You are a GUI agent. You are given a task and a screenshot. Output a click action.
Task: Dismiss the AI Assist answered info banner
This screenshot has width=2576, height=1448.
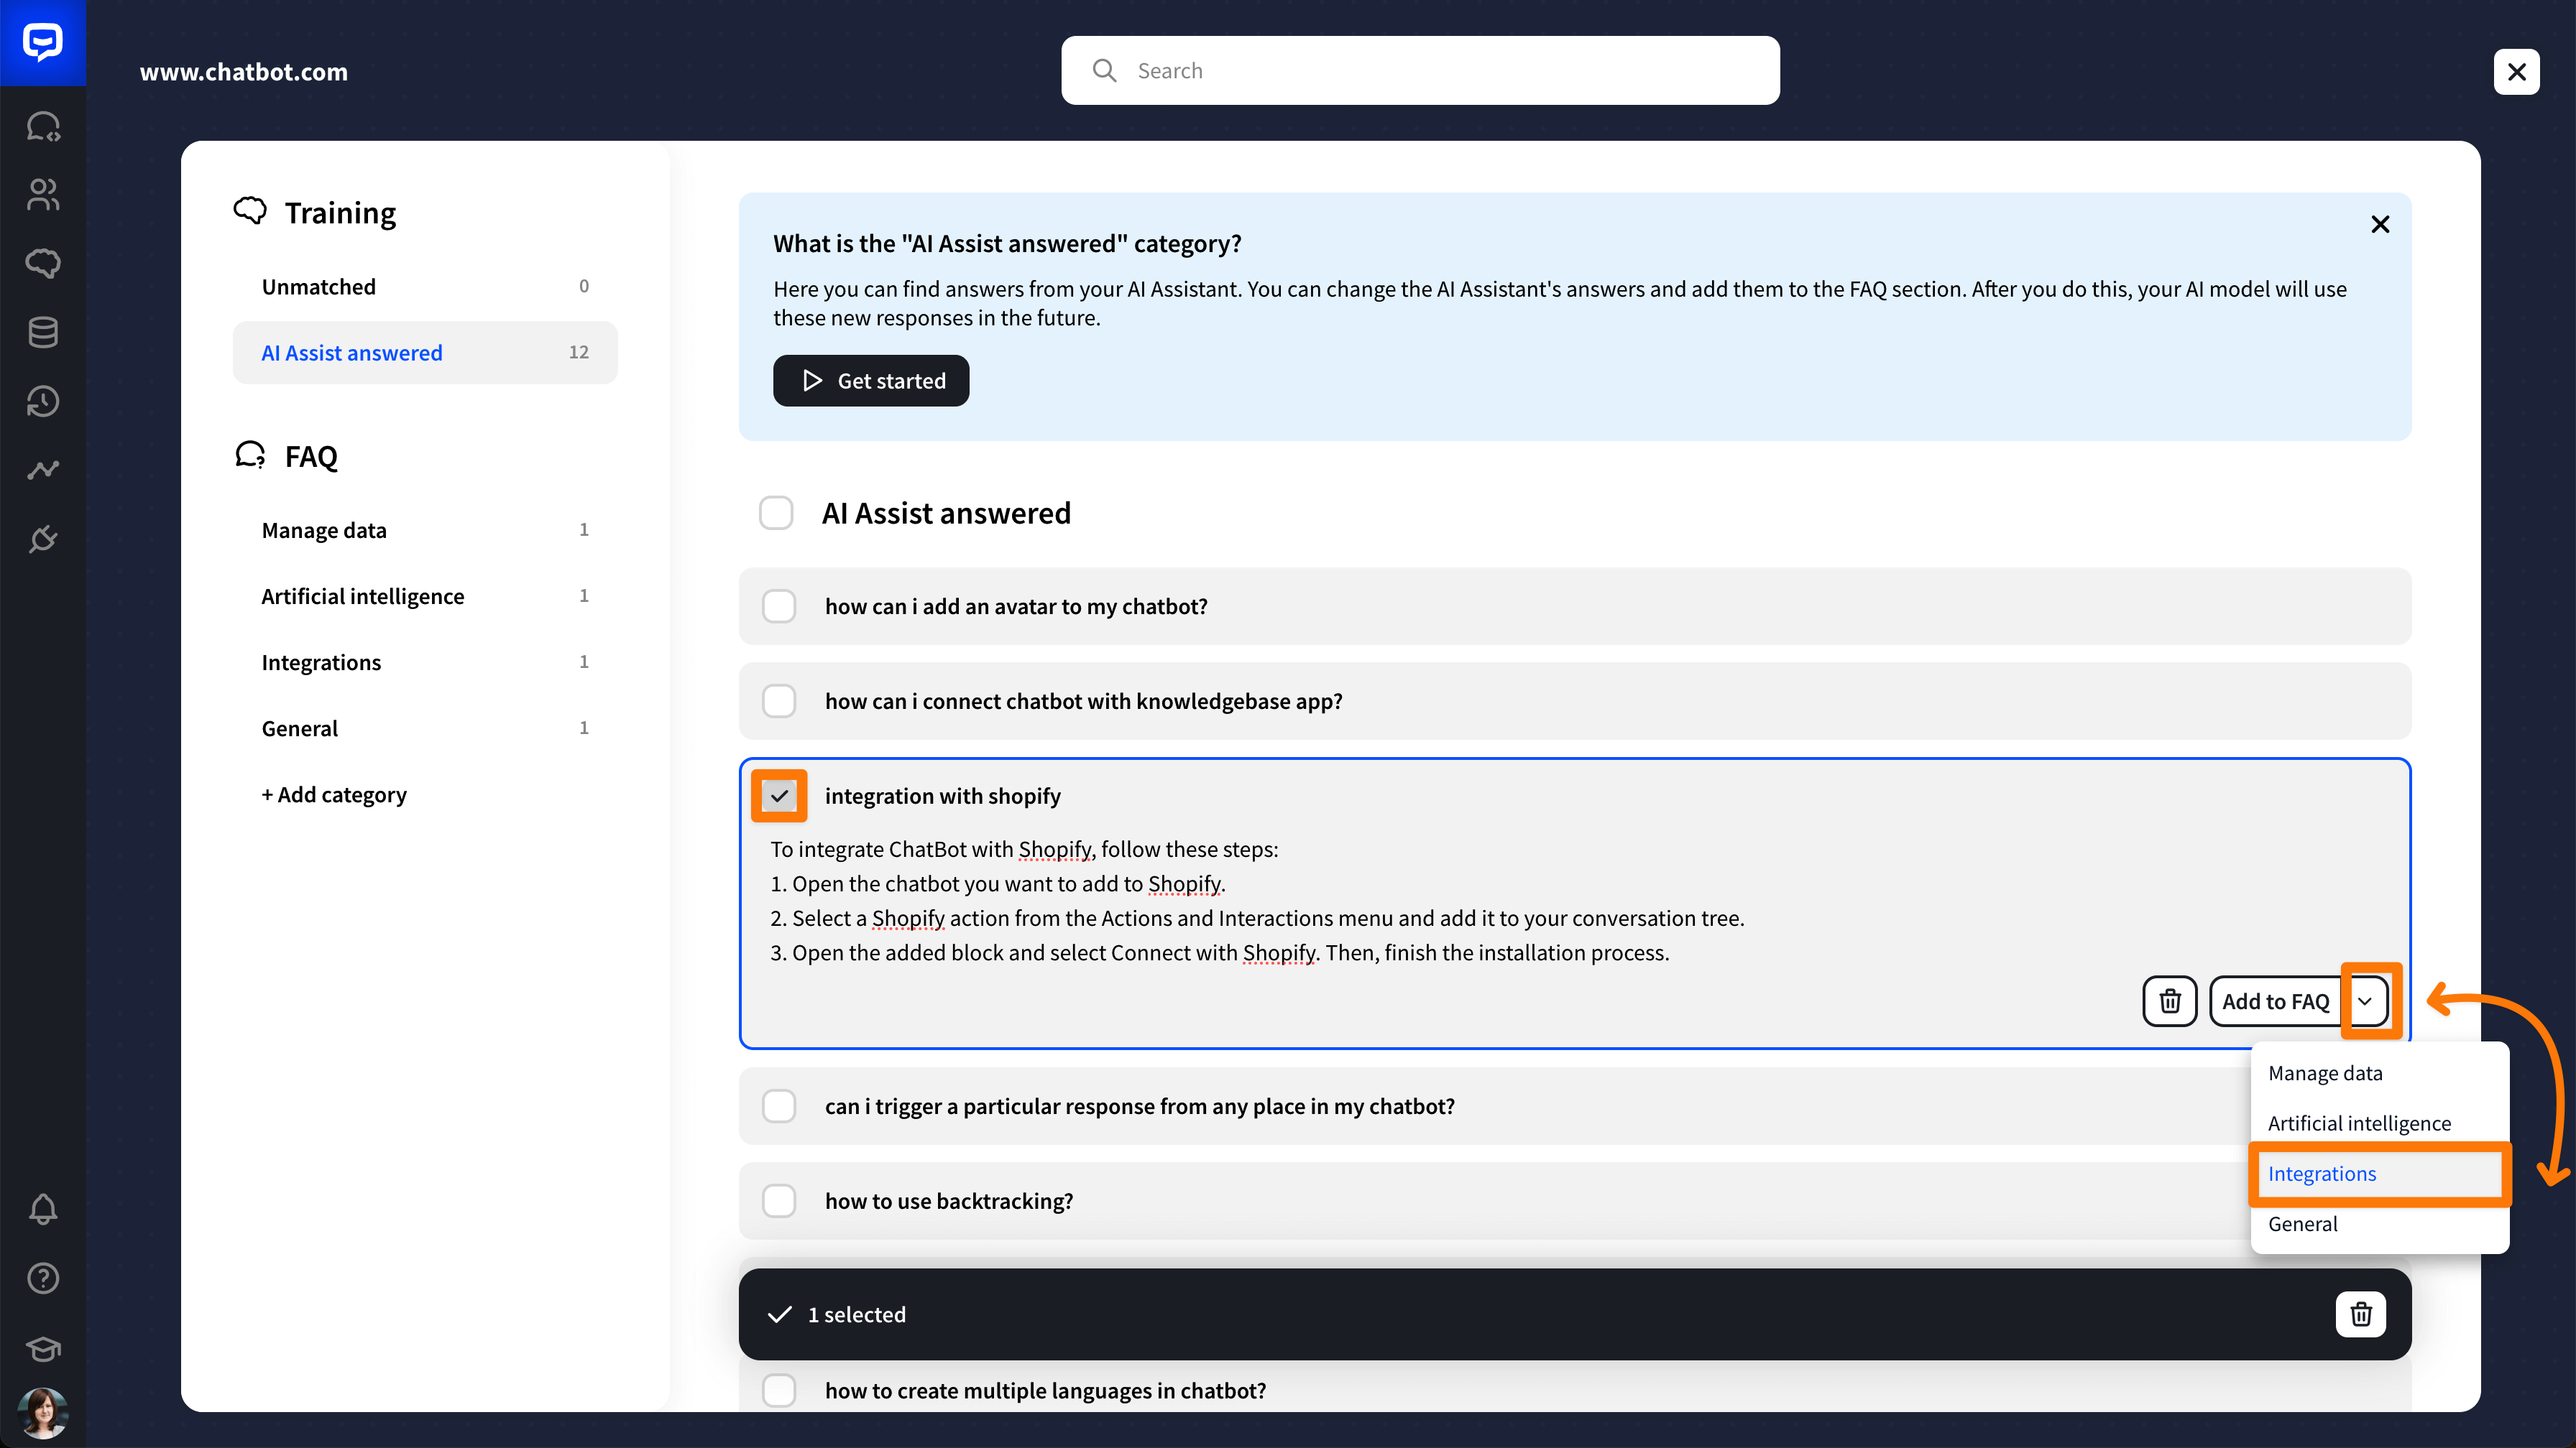click(x=2380, y=225)
